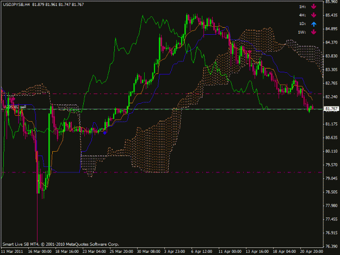Image resolution: width=340 pixels, height=255 pixels.
Task: Click the 78.505 price scale label
Action: (x=332, y=192)
